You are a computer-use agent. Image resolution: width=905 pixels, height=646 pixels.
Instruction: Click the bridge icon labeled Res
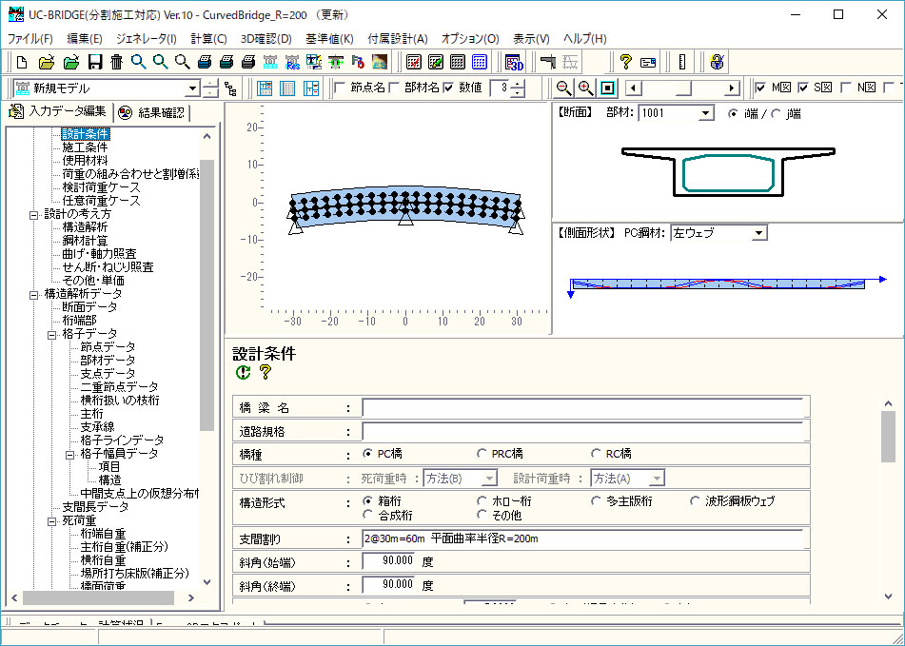(292, 62)
